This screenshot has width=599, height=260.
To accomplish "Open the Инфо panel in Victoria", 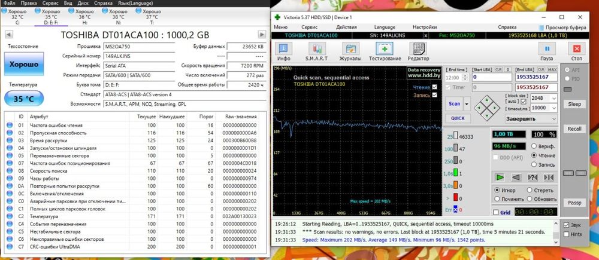I will tap(283, 49).
